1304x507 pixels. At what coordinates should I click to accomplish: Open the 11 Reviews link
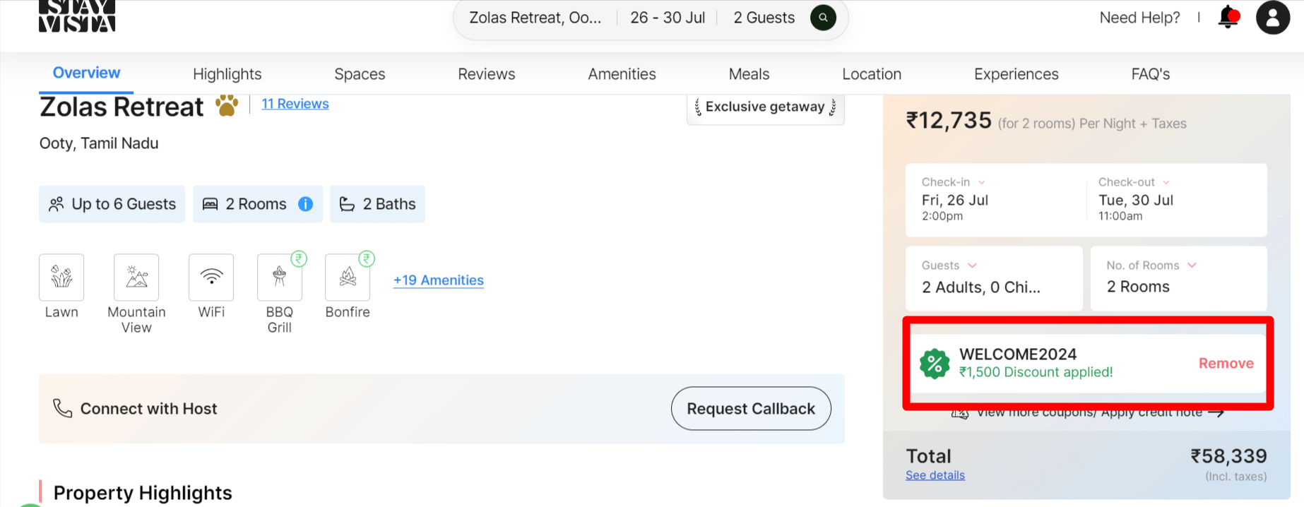point(295,104)
